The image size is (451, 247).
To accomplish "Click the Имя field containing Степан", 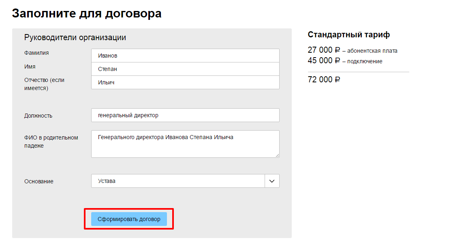I will tap(185, 69).
